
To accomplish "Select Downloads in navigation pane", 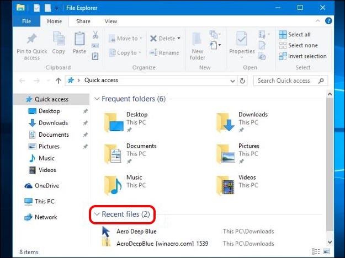I will click(x=51, y=123).
